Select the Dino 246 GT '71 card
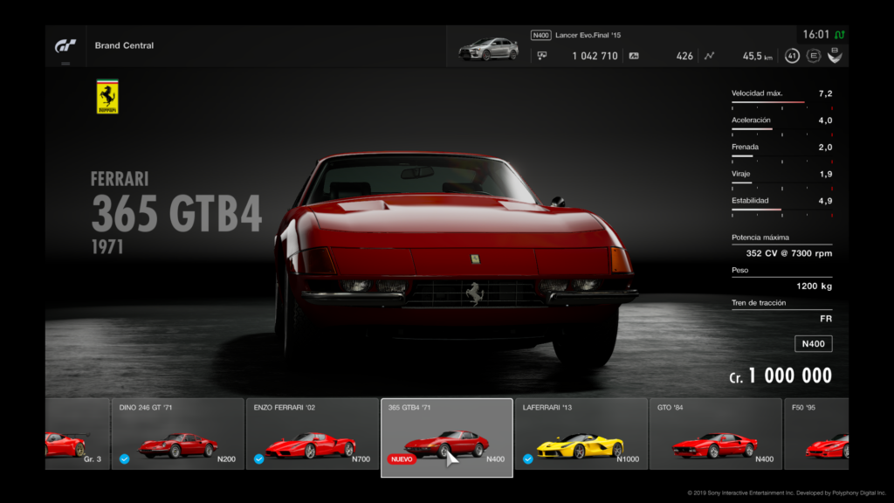This screenshot has width=894, height=503. [x=178, y=434]
